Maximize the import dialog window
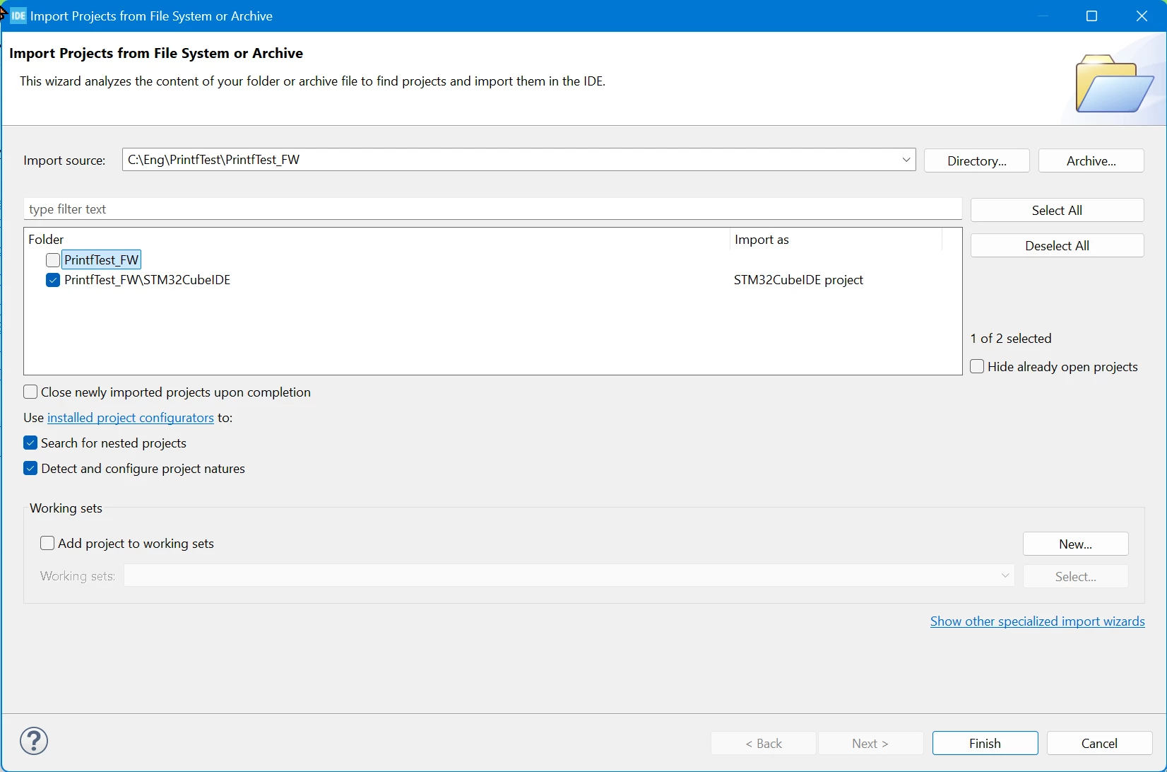 [x=1091, y=16]
